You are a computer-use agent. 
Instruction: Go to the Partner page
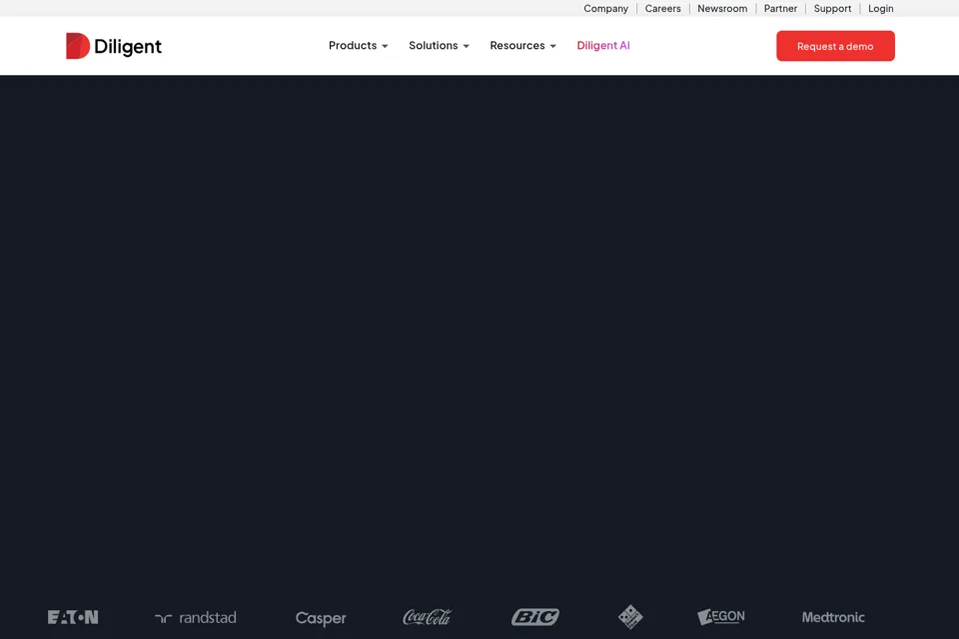point(780,9)
